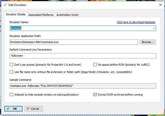This screenshot has height=116, width=165.
Task: Switch to Emulator Details tab
Action: (x=16, y=14)
